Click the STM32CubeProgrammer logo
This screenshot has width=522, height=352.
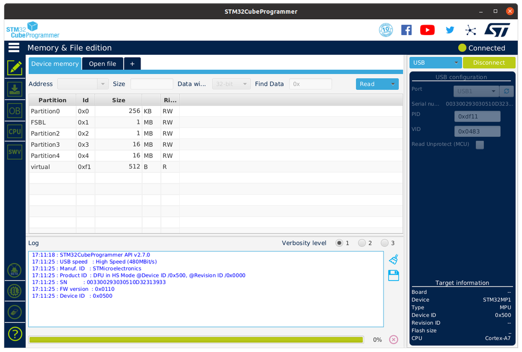pyautogui.click(x=32, y=30)
